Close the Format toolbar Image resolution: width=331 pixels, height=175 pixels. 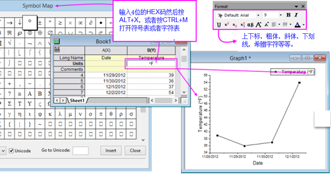pos(303,6)
